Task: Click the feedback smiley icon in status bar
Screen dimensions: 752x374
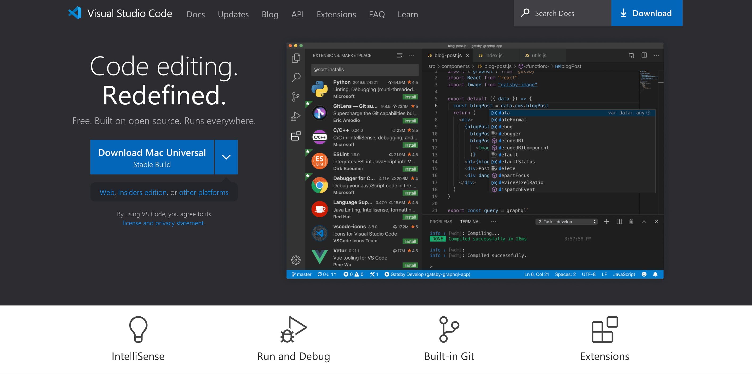Action: tap(644, 274)
